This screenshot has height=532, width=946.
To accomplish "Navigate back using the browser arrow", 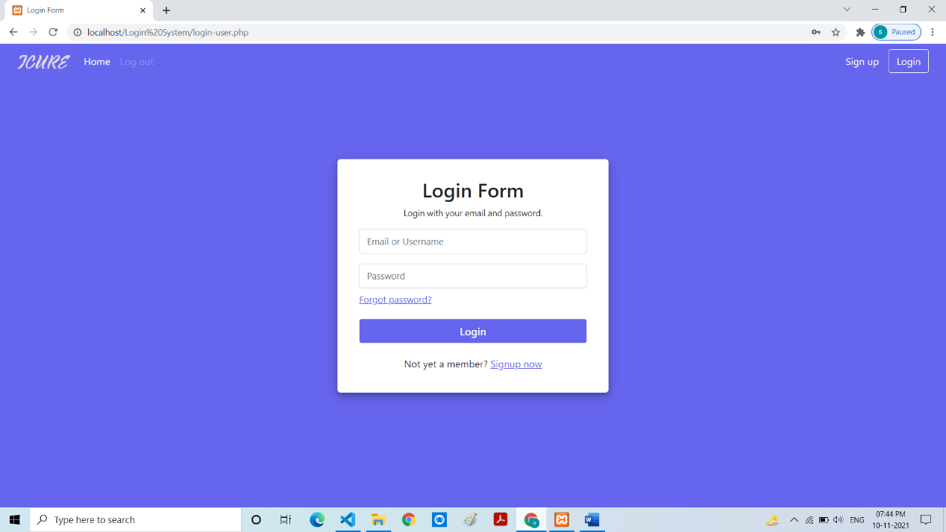I will (x=13, y=32).
